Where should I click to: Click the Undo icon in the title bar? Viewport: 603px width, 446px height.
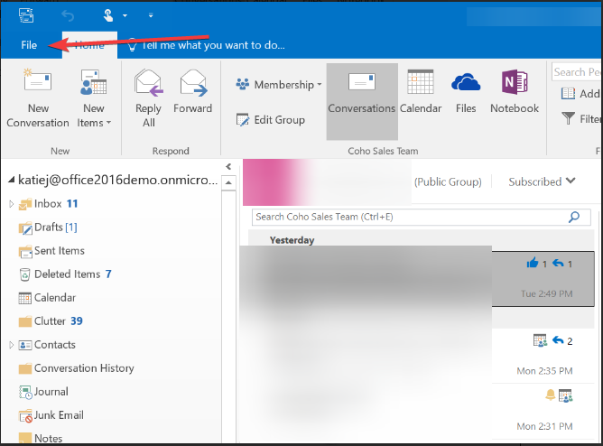(x=68, y=15)
